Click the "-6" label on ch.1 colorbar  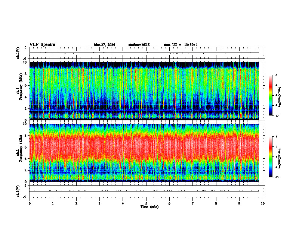click(x=276, y=75)
